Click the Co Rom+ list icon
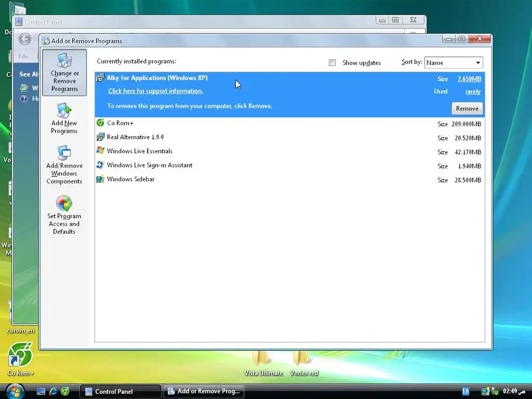The height and width of the screenshot is (399, 532). point(100,123)
